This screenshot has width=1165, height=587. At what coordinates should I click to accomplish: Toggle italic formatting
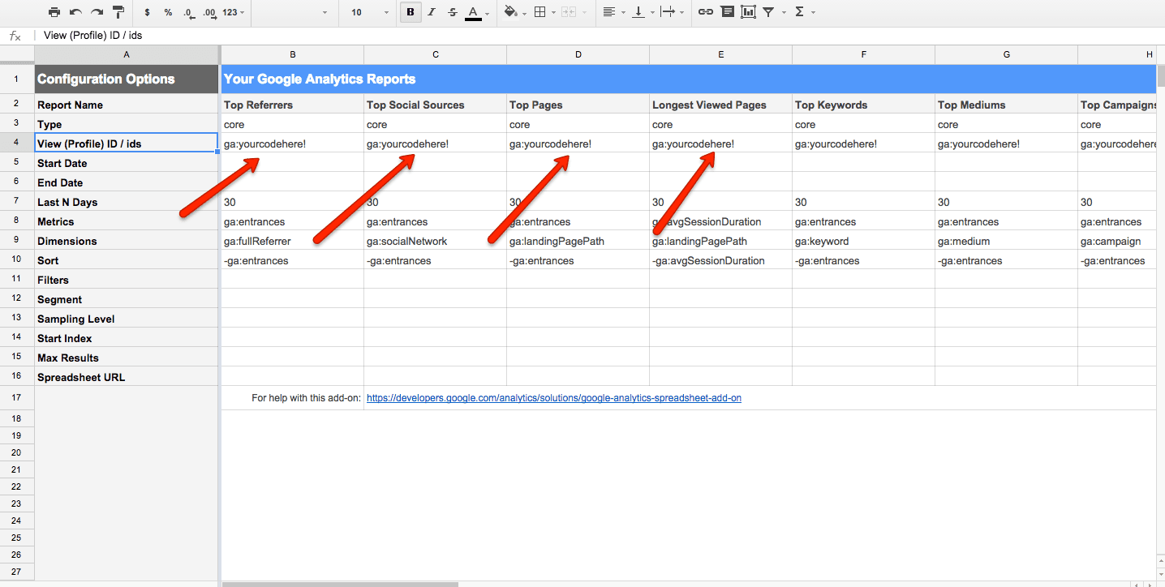tap(431, 12)
